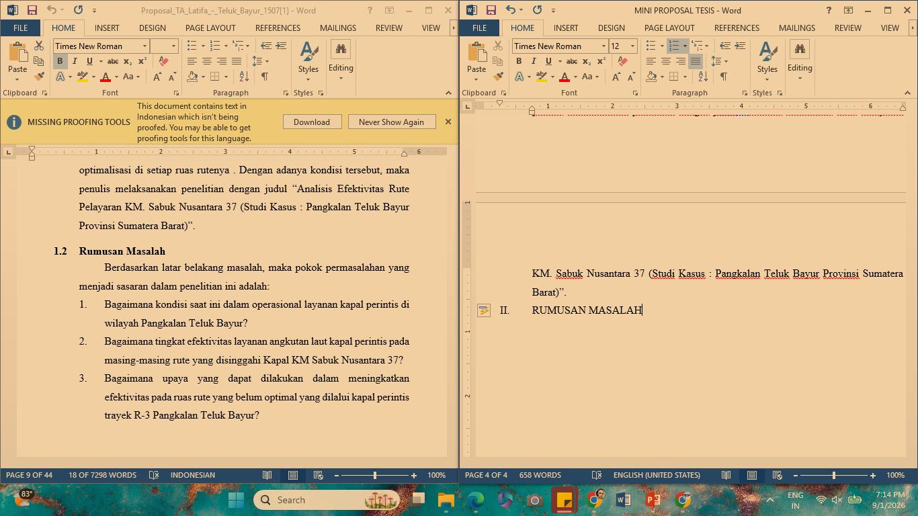Click the Download proofing tools button
The width and height of the screenshot is (918, 516).
tap(312, 122)
